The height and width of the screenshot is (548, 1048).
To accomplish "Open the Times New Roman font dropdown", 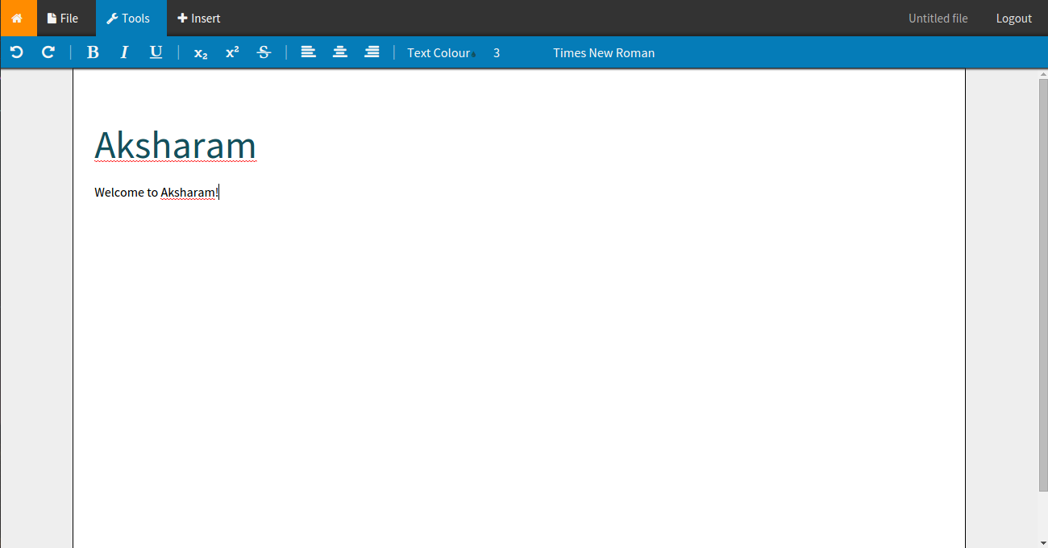I will pos(603,52).
